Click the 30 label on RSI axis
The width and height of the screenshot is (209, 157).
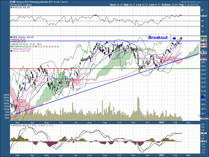tap(203, 26)
